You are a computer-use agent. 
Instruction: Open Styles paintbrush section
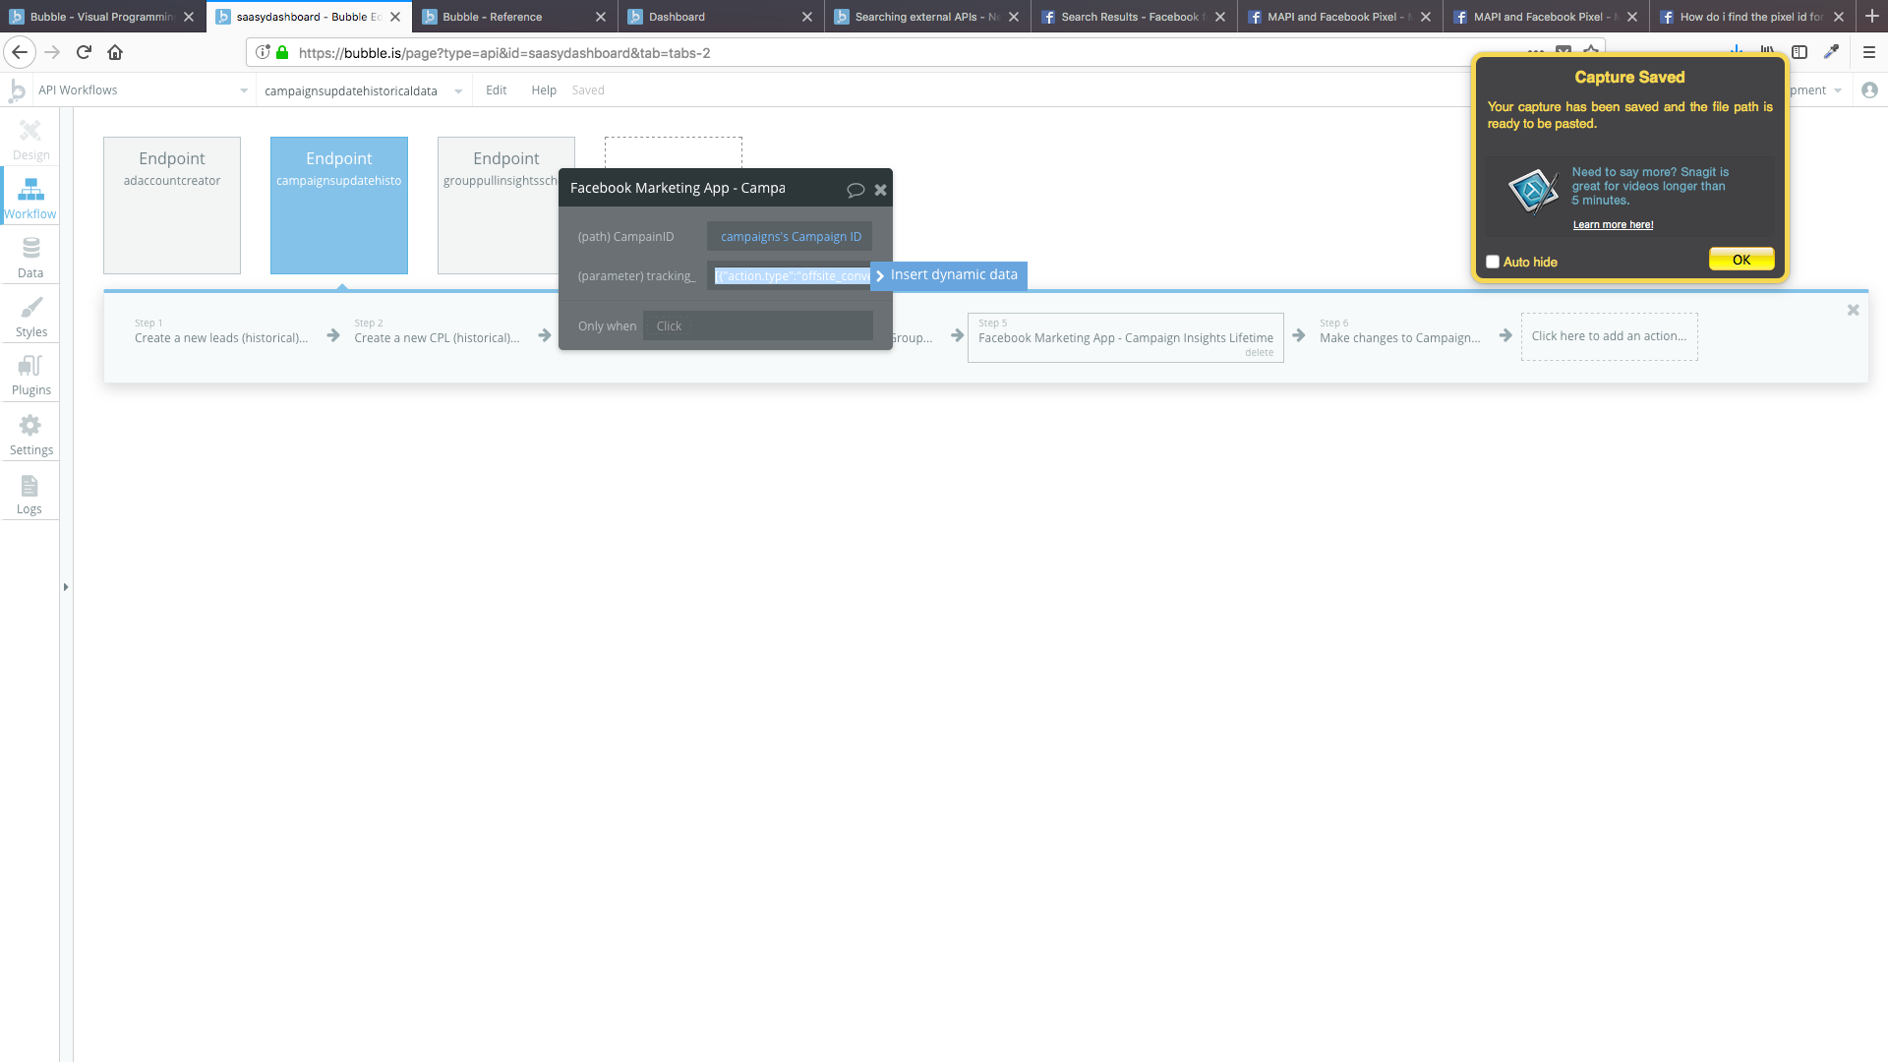tap(30, 316)
